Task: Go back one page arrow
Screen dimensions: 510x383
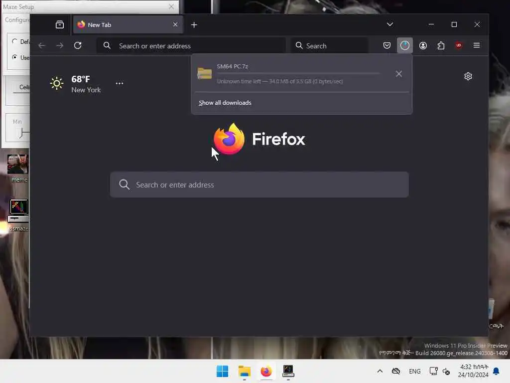Action: [42, 45]
